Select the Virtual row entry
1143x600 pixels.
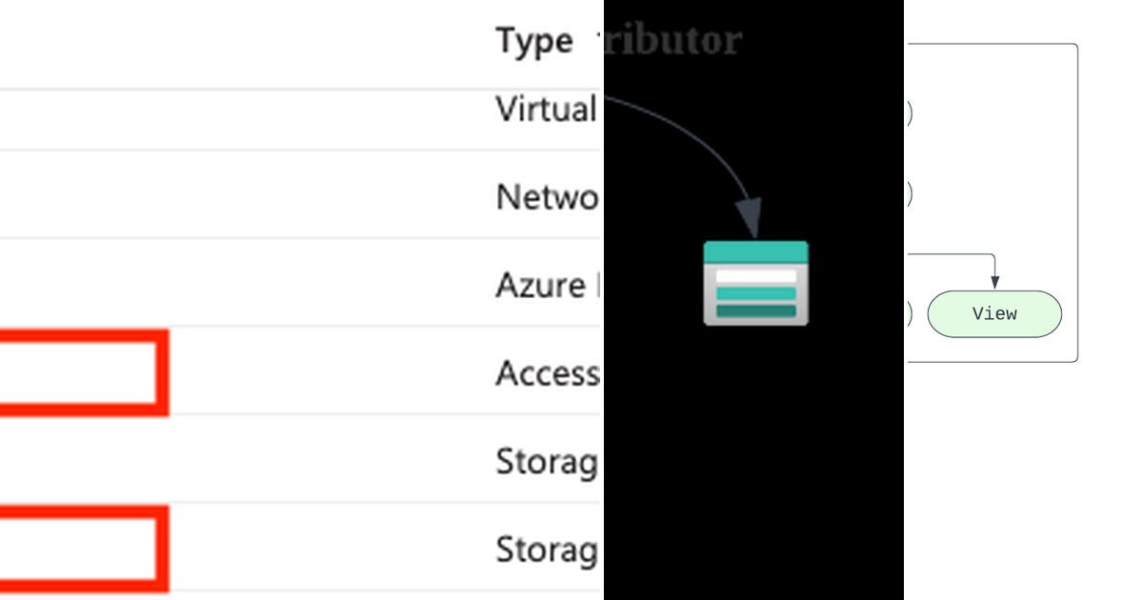(543, 110)
